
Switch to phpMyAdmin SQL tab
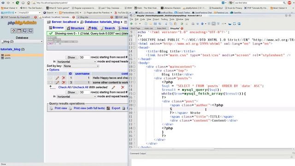coord(93,28)
